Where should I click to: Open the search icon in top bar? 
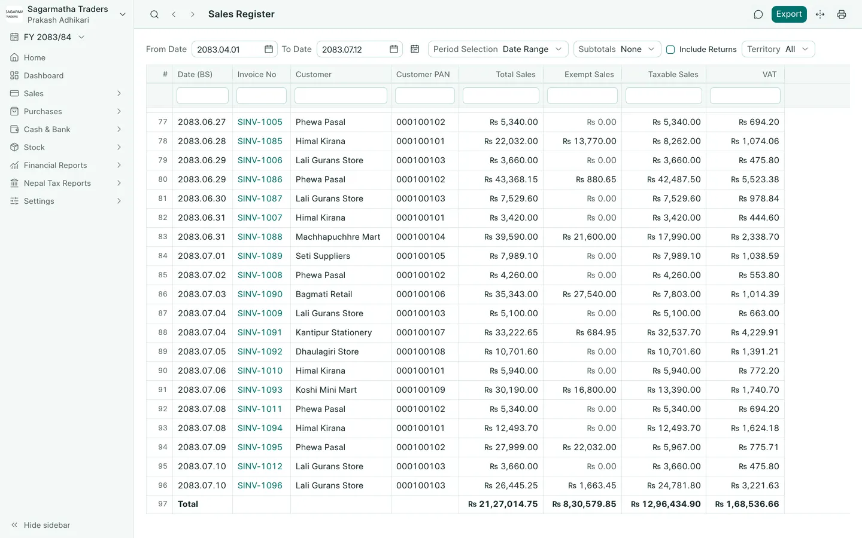(x=154, y=14)
